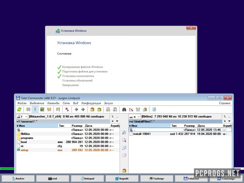
Task: Launch cmd from the bottom bar
Action: (x=52, y=178)
